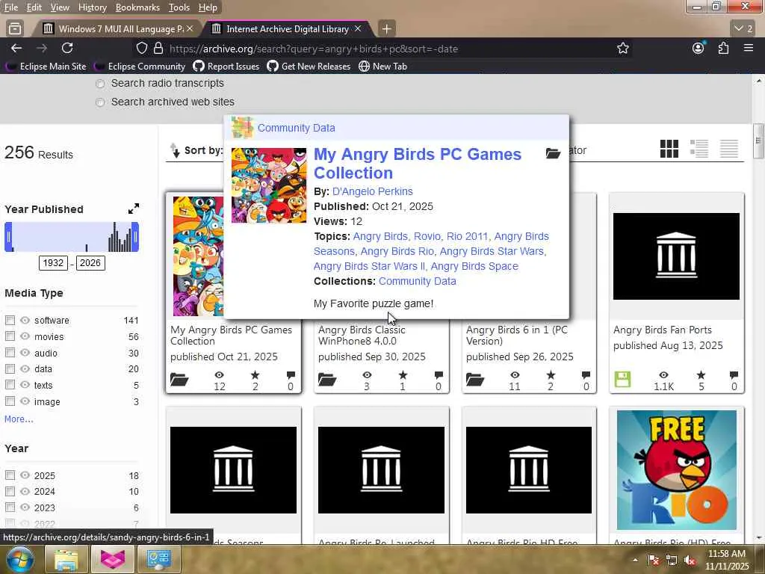
Task: Open the Tools menu
Action: point(179,7)
